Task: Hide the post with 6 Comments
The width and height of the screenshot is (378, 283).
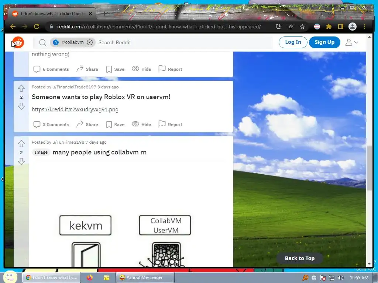Action: pos(141,69)
